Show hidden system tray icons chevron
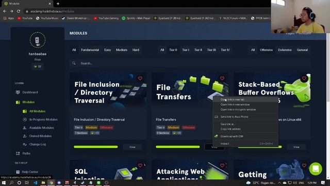 point(279,182)
